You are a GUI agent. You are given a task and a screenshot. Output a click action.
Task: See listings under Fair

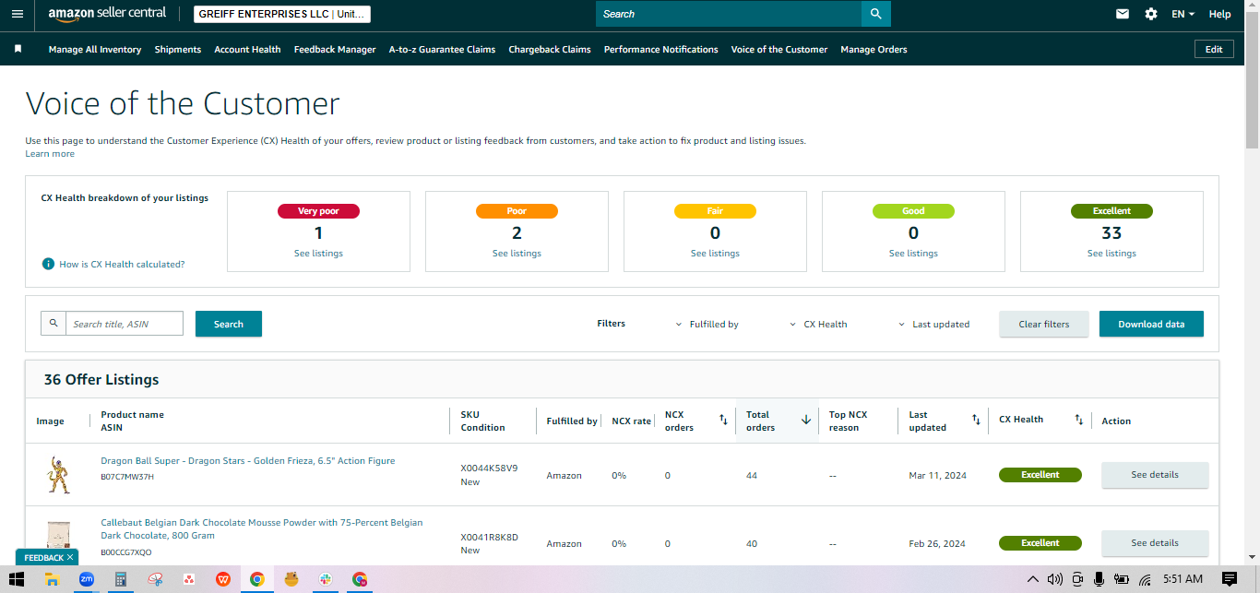pyautogui.click(x=715, y=254)
